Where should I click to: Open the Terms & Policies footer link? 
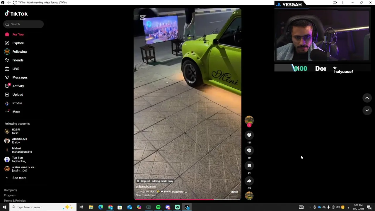point(15,201)
